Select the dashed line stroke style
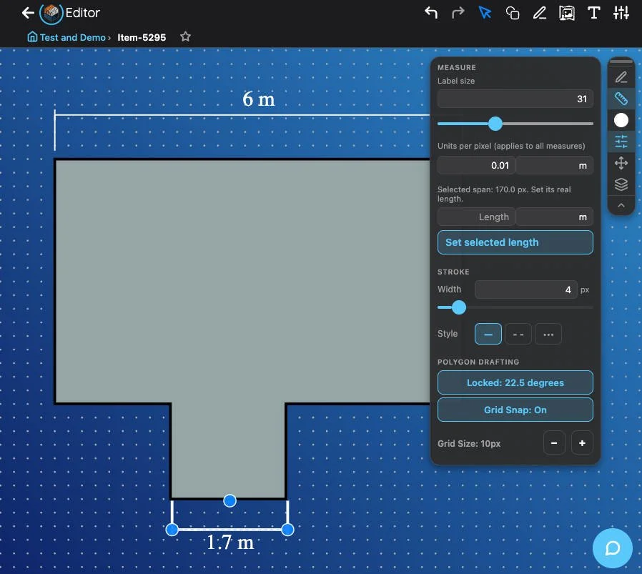Viewport: 642px width, 574px height. pos(518,334)
